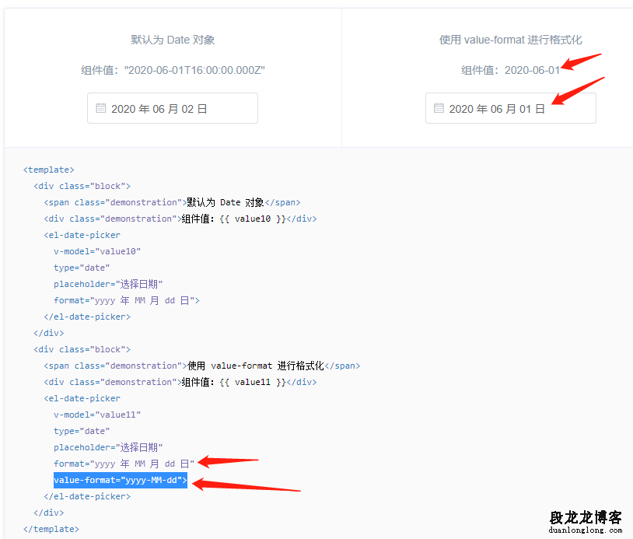
Task: Click v-model="value11" code line
Action: point(97,415)
